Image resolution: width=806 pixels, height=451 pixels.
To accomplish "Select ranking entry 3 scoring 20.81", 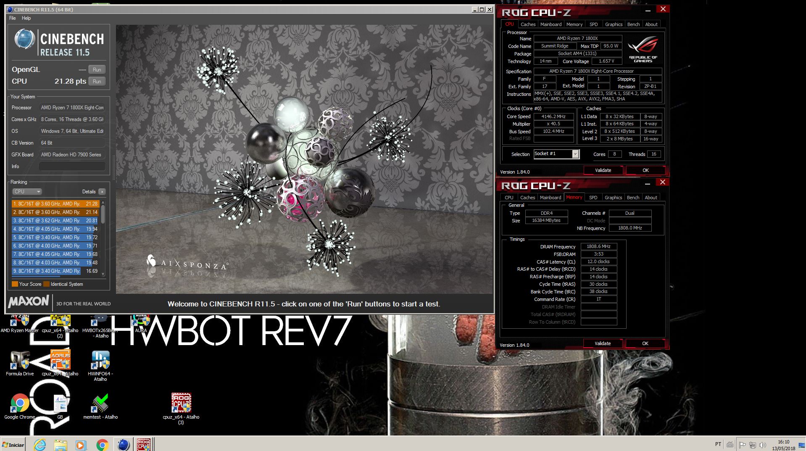I will click(x=55, y=221).
